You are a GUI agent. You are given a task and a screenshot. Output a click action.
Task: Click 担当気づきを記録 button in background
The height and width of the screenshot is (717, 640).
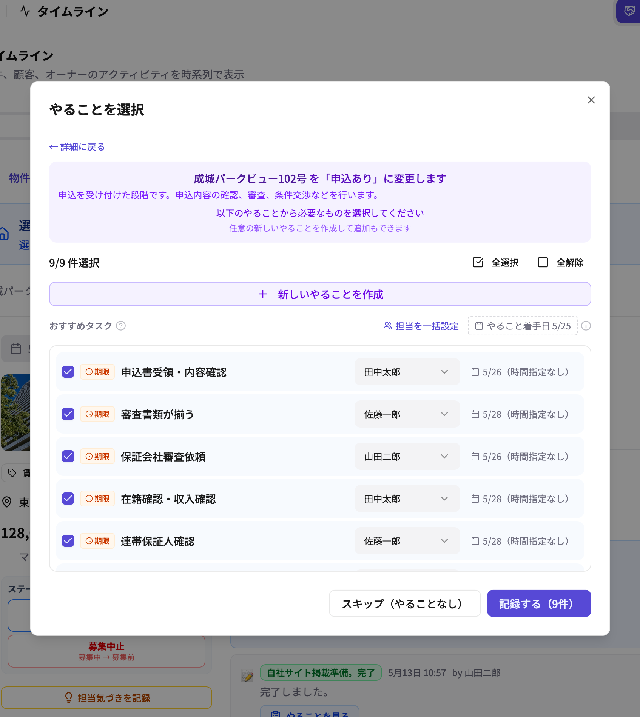coord(106,698)
